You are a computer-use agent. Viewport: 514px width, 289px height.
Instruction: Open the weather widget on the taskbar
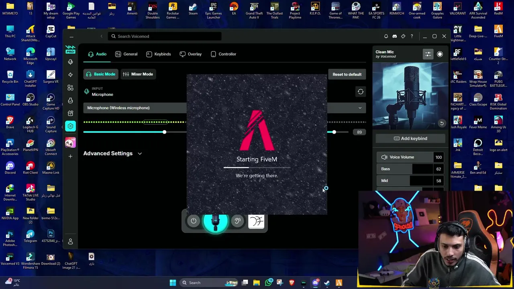click(12, 283)
